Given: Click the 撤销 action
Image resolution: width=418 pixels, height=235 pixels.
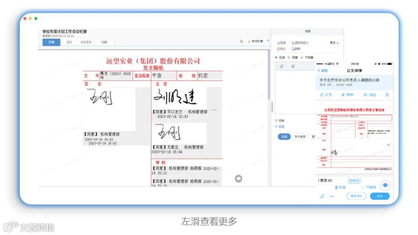Looking at the screenshot, I should coord(296,49).
